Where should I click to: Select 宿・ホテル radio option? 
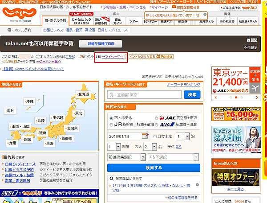[111, 118]
